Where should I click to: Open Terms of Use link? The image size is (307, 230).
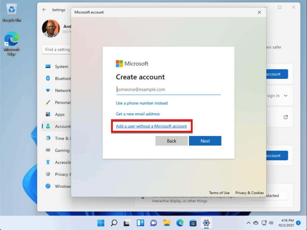pos(219,193)
